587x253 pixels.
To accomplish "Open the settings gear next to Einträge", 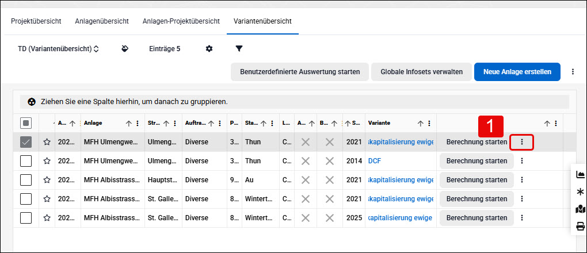I will coord(209,49).
